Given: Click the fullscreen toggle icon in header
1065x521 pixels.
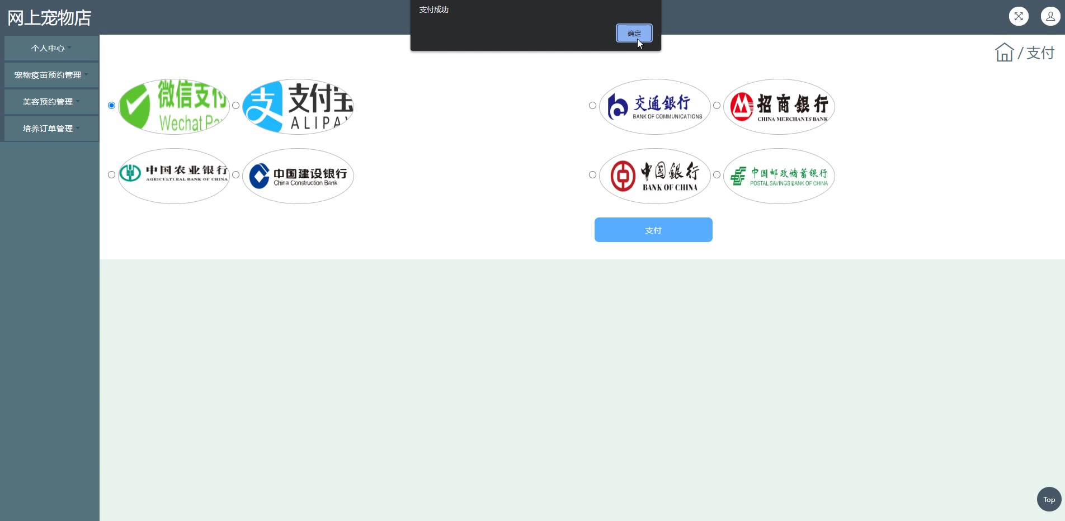Looking at the screenshot, I should [x=1019, y=16].
